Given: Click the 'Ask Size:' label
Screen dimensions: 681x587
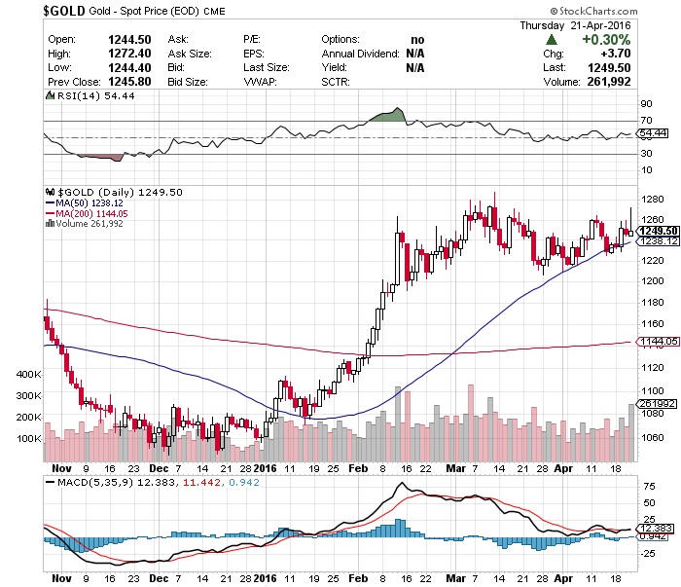Looking at the screenshot, I should click(190, 54).
